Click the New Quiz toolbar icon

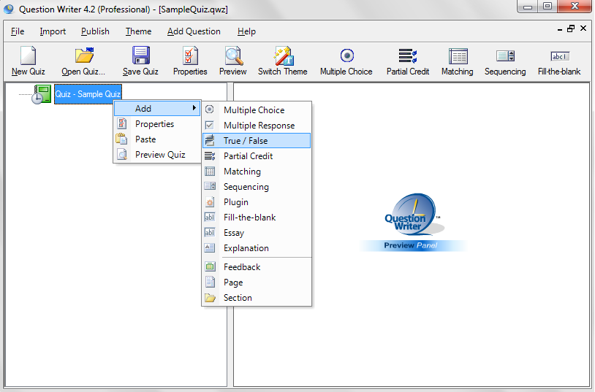(x=28, y=55)
